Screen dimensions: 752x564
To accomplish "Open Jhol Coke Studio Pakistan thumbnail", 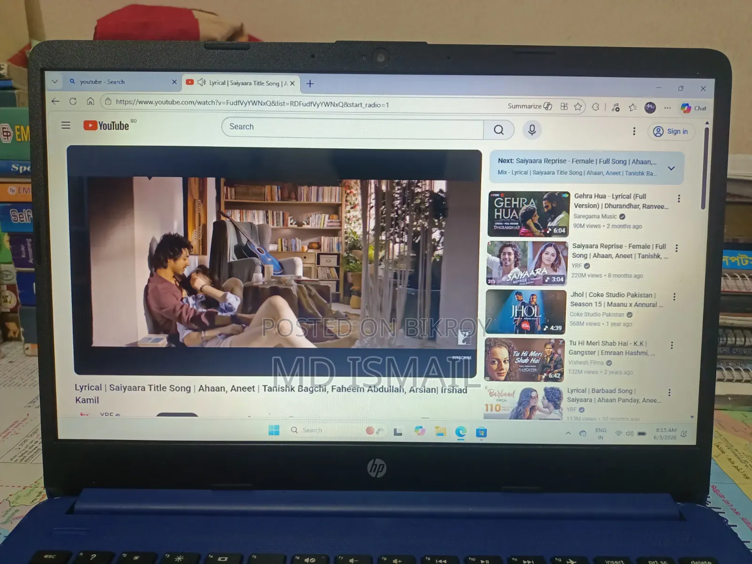I will (x=525, y=312).
